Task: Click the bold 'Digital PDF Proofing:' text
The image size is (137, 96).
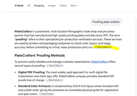Action: 32,72
